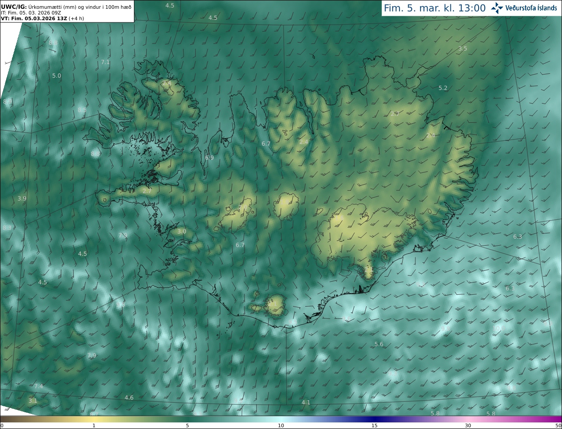Click the map value '3.1'
Viewport: 562px width, 429px height.
click(33, 401)
